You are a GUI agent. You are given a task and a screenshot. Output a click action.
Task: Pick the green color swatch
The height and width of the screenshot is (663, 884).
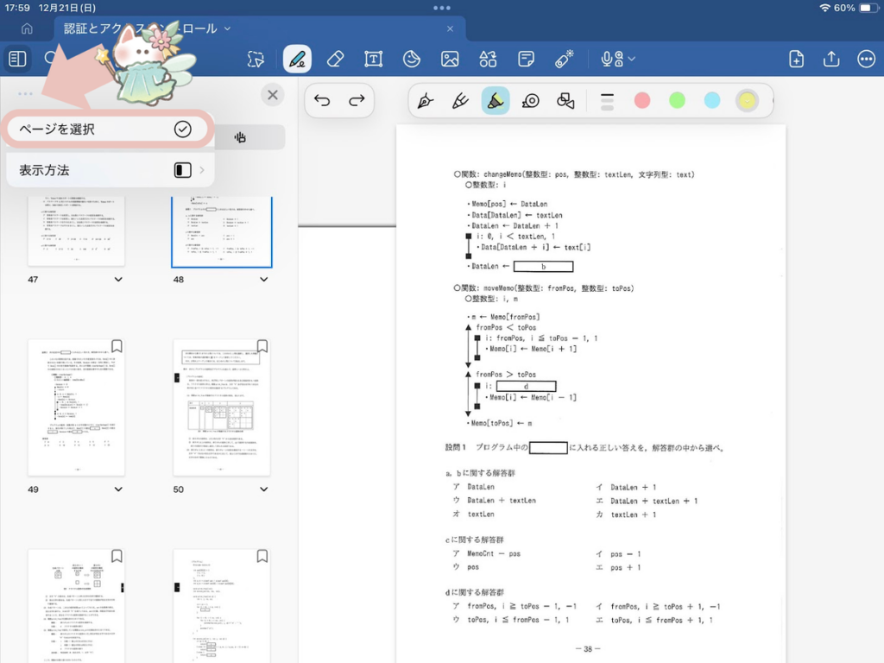pos(677,100)
